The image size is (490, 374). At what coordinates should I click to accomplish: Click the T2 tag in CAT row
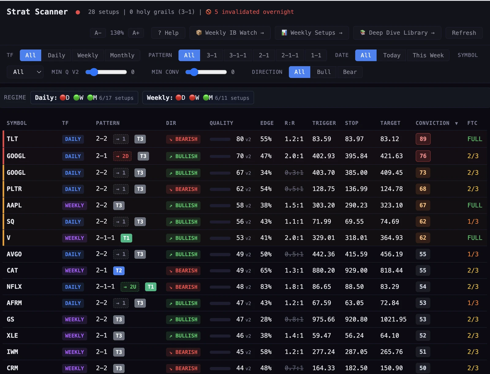pos(119,270)
